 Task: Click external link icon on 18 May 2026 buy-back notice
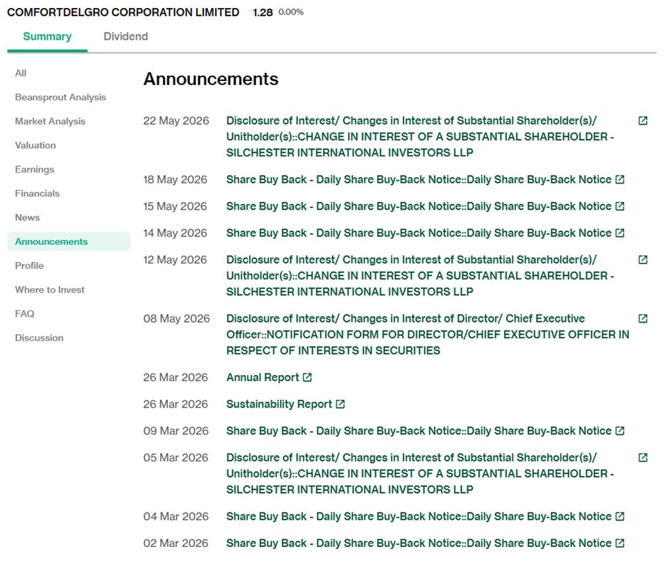[x=620, y=179]
